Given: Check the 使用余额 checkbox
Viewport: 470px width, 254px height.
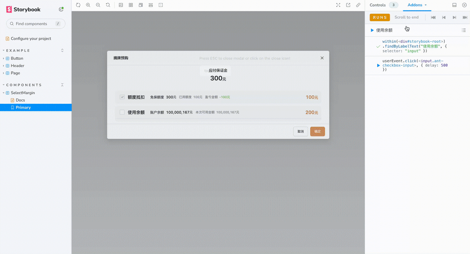Looking at the screenshot, I should click(x=122, y=112).
